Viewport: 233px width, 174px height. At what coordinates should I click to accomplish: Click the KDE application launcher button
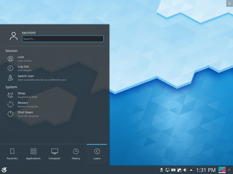(x=4, y=170)
